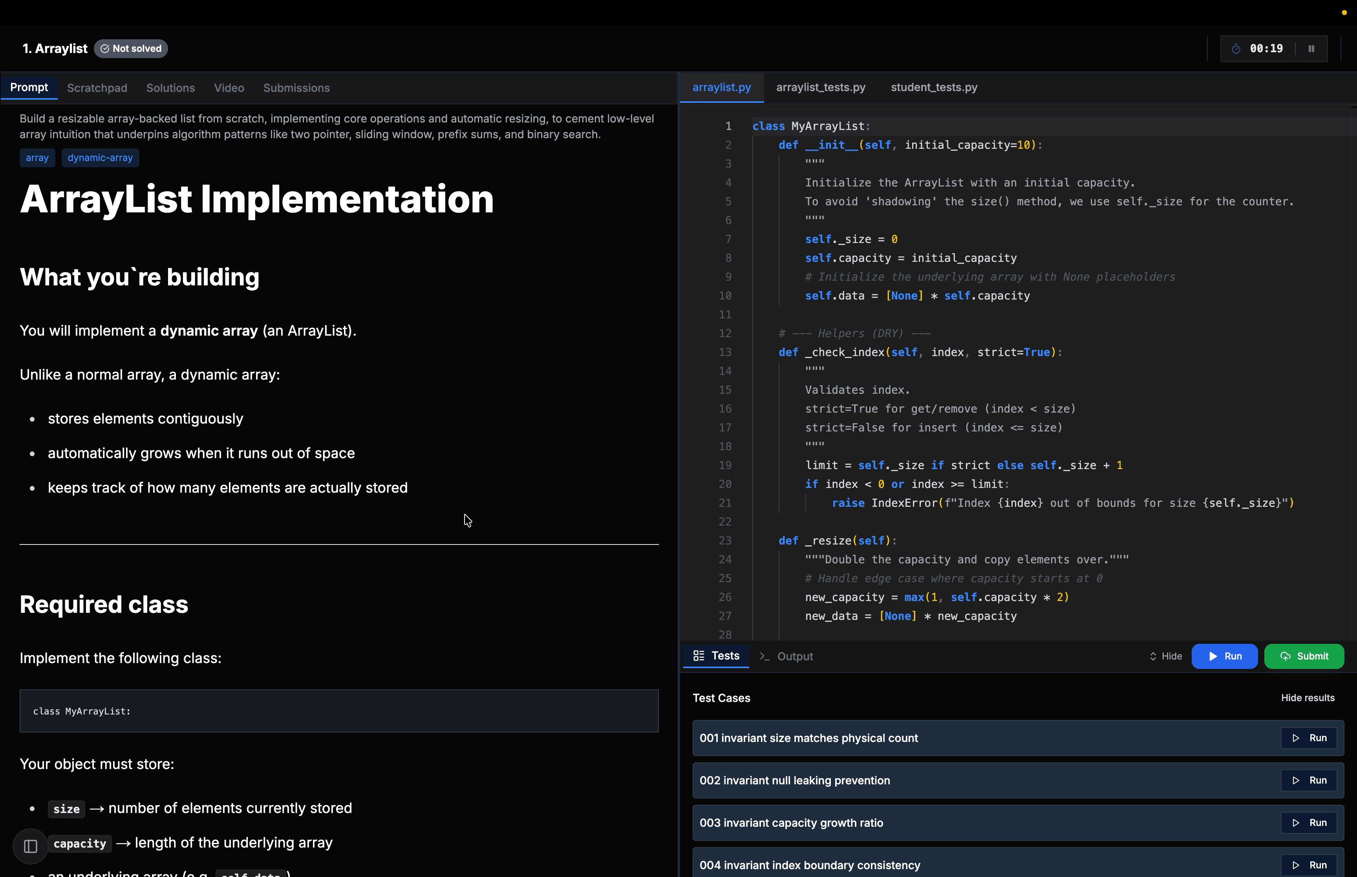Image resolution: width=1357 pixels, height=877 pixels.
Task: Open the student_tests.py file tab
Action: click(934, 88)
